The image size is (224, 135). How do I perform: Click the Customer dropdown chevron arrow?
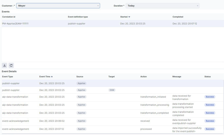[x=98, y=6]
